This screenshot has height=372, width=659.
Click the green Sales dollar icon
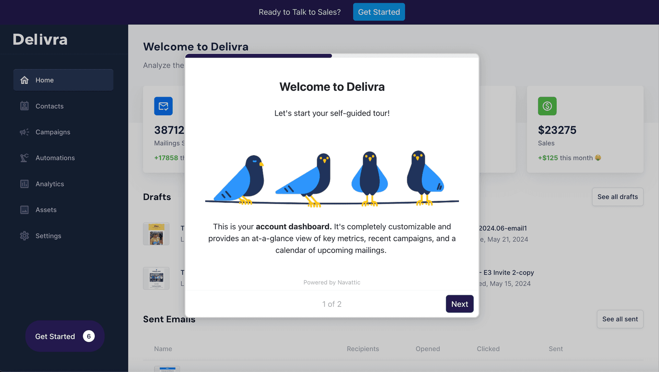click(x=547, y=106)
